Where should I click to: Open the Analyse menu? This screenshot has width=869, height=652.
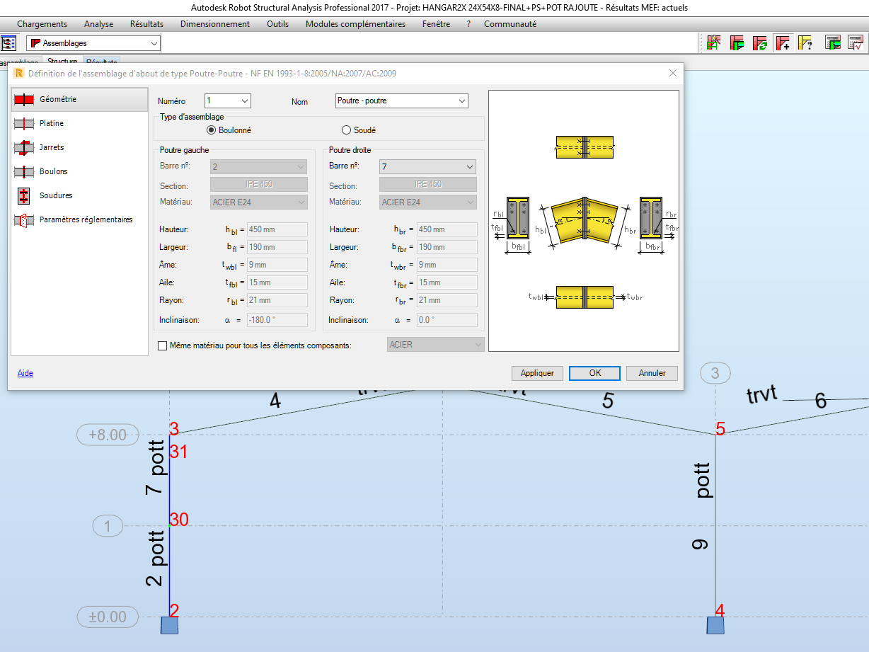[x=99, y=24]
